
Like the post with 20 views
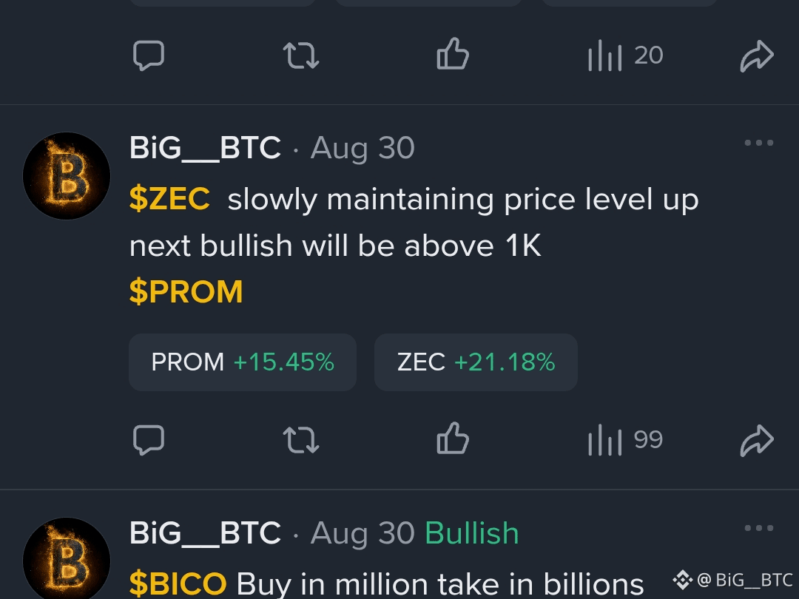click(453, 53)
